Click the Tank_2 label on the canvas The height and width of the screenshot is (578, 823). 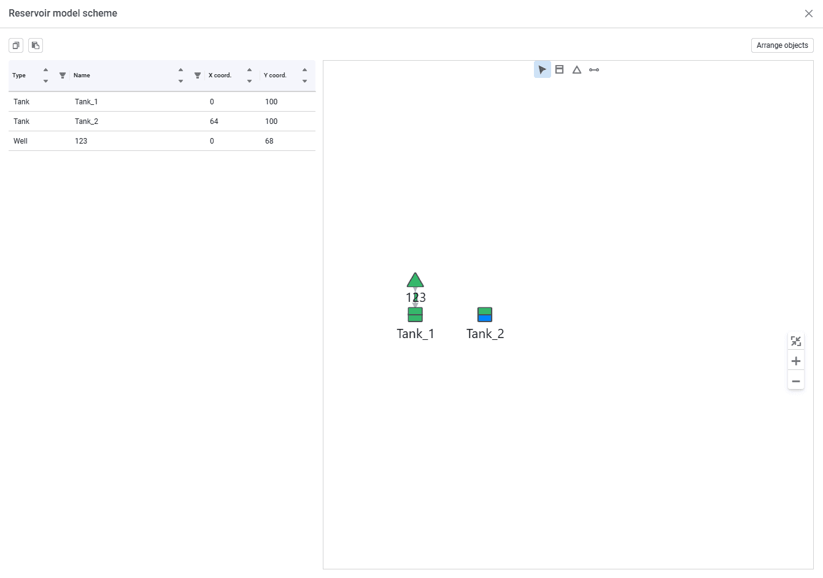485,334
